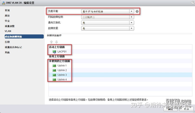The image size is (195, 113).
Task: Click the 通知交换机 value field showing 是
Action: [108, 23]
